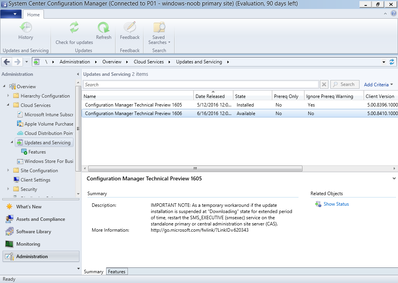The image size is (398, 283).
Task: Switch to Assets and Compliance workspace
Action: [x=40, y=219]
